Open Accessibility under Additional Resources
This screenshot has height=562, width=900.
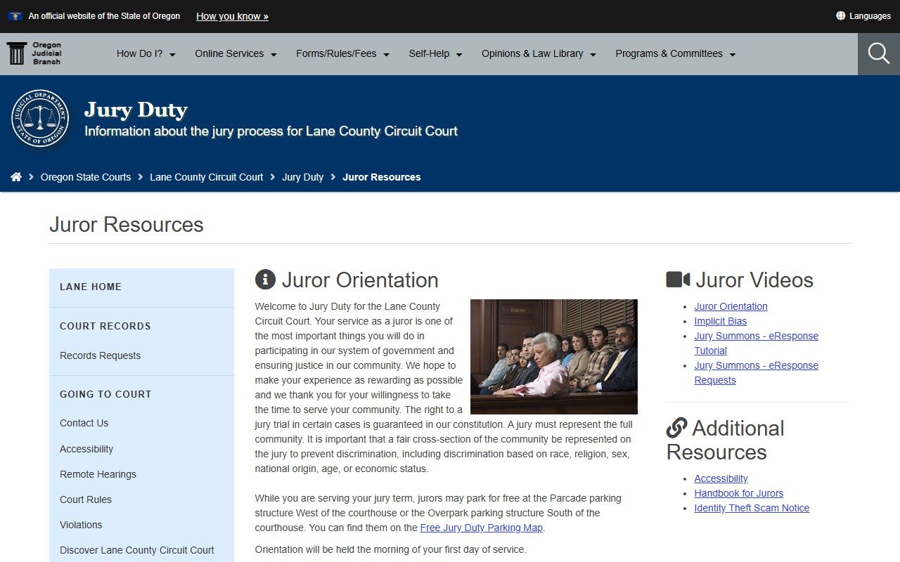(721, 478)
